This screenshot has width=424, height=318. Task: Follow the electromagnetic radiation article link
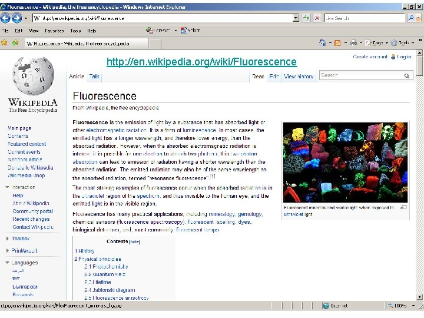click(x=117, y=130)
